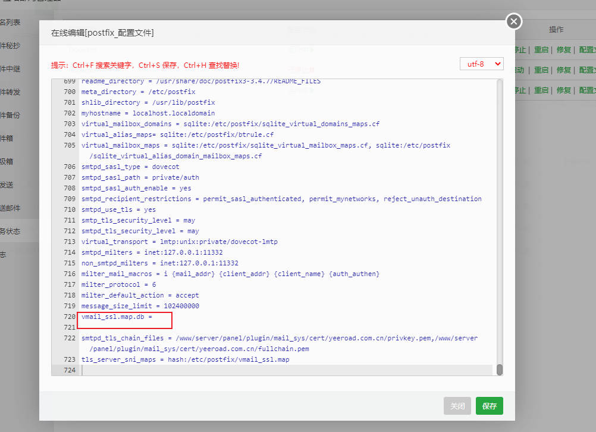Image resolution: width=596 pixels, height=432 pixels.
Task: Click the myhostname = localhost.localdomain line
Action: coord(148,113)
